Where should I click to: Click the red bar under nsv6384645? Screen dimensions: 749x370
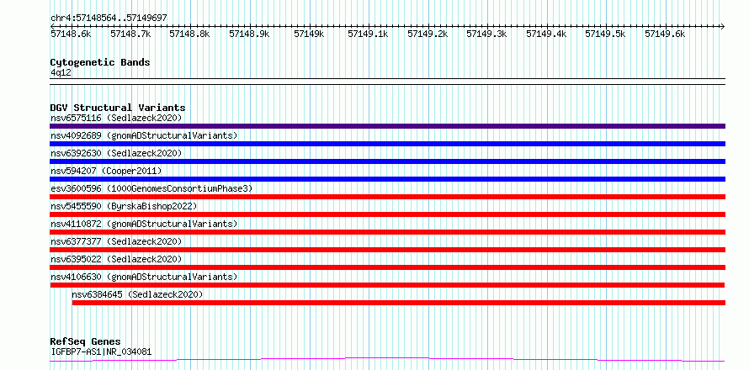pyautogui.click(x=398, y=303)
